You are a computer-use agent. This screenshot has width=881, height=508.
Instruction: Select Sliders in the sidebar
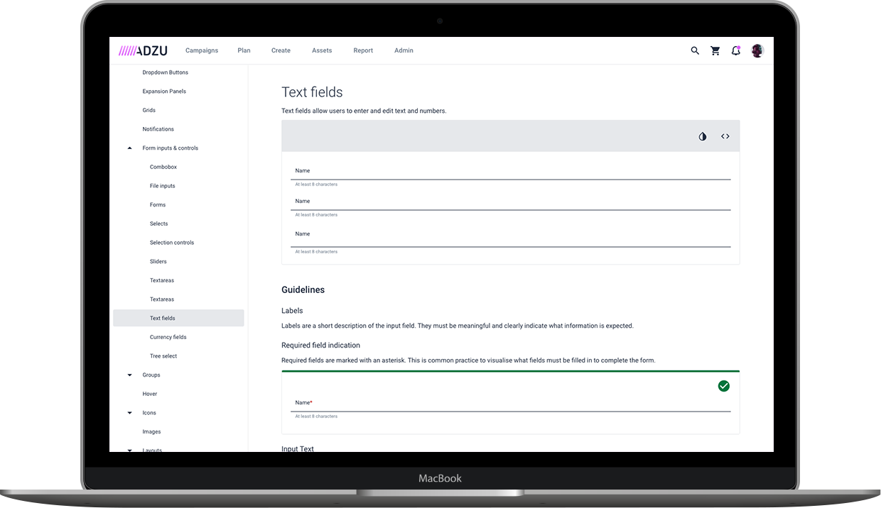point(158,262)
